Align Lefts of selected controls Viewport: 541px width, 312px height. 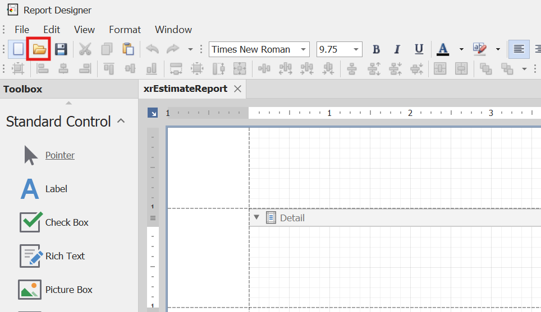click(43, 68)
